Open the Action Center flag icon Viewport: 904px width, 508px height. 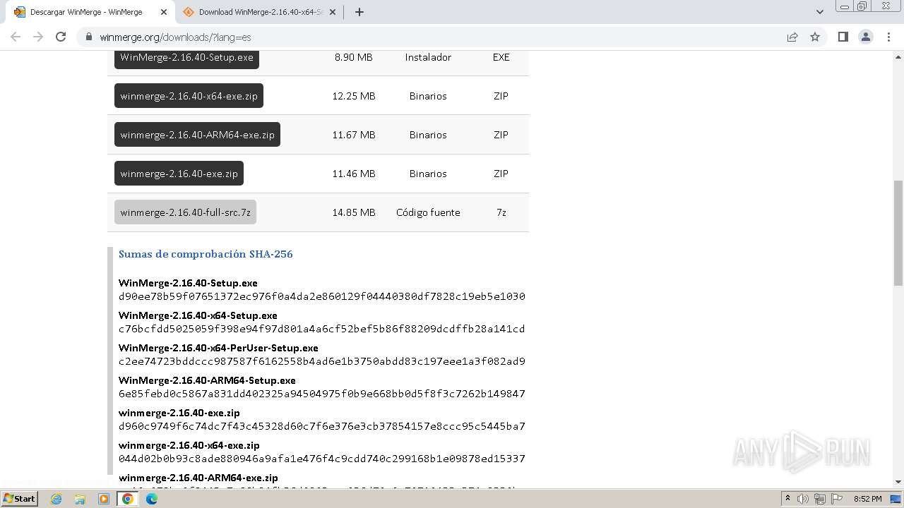point(836,499)
